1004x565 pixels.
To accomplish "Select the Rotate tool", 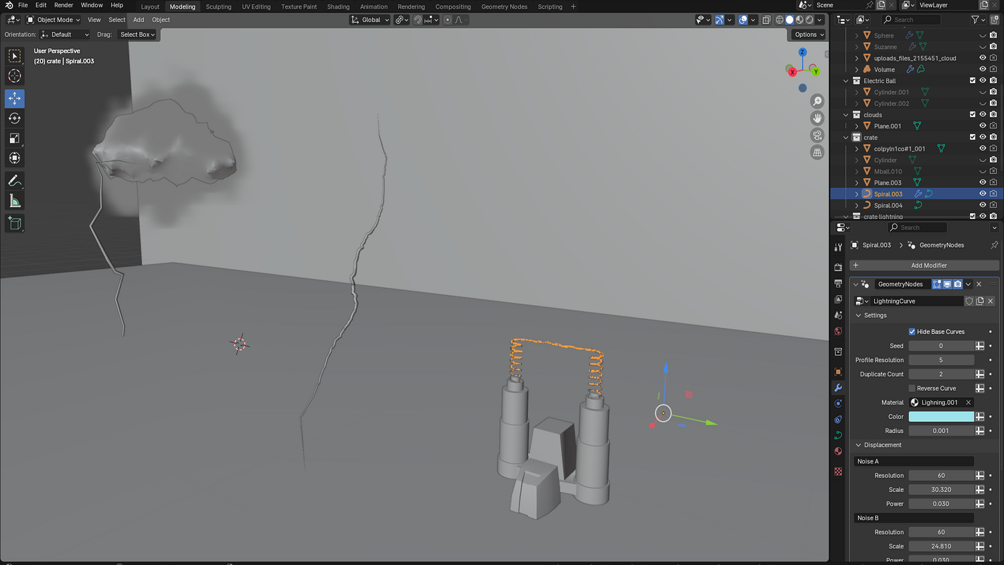I will [x=15, y=118].
